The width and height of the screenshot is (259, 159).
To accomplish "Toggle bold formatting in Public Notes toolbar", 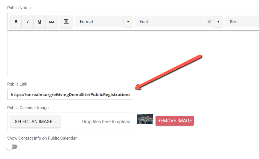I will pos(16,22).
